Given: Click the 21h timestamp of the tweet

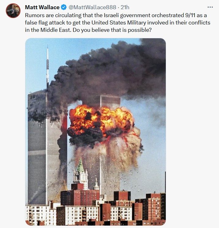Looking at the screenshot, I should pyautogui.click(x=125, y=7).
